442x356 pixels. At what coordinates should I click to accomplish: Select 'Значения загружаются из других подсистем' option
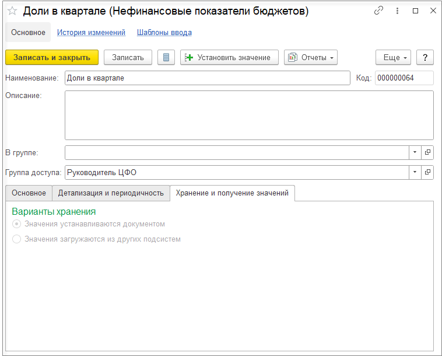click(17, 239)
